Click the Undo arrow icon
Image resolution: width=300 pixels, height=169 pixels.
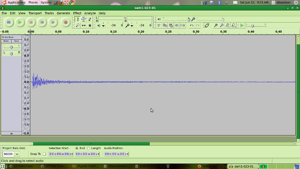coord(192,26)
